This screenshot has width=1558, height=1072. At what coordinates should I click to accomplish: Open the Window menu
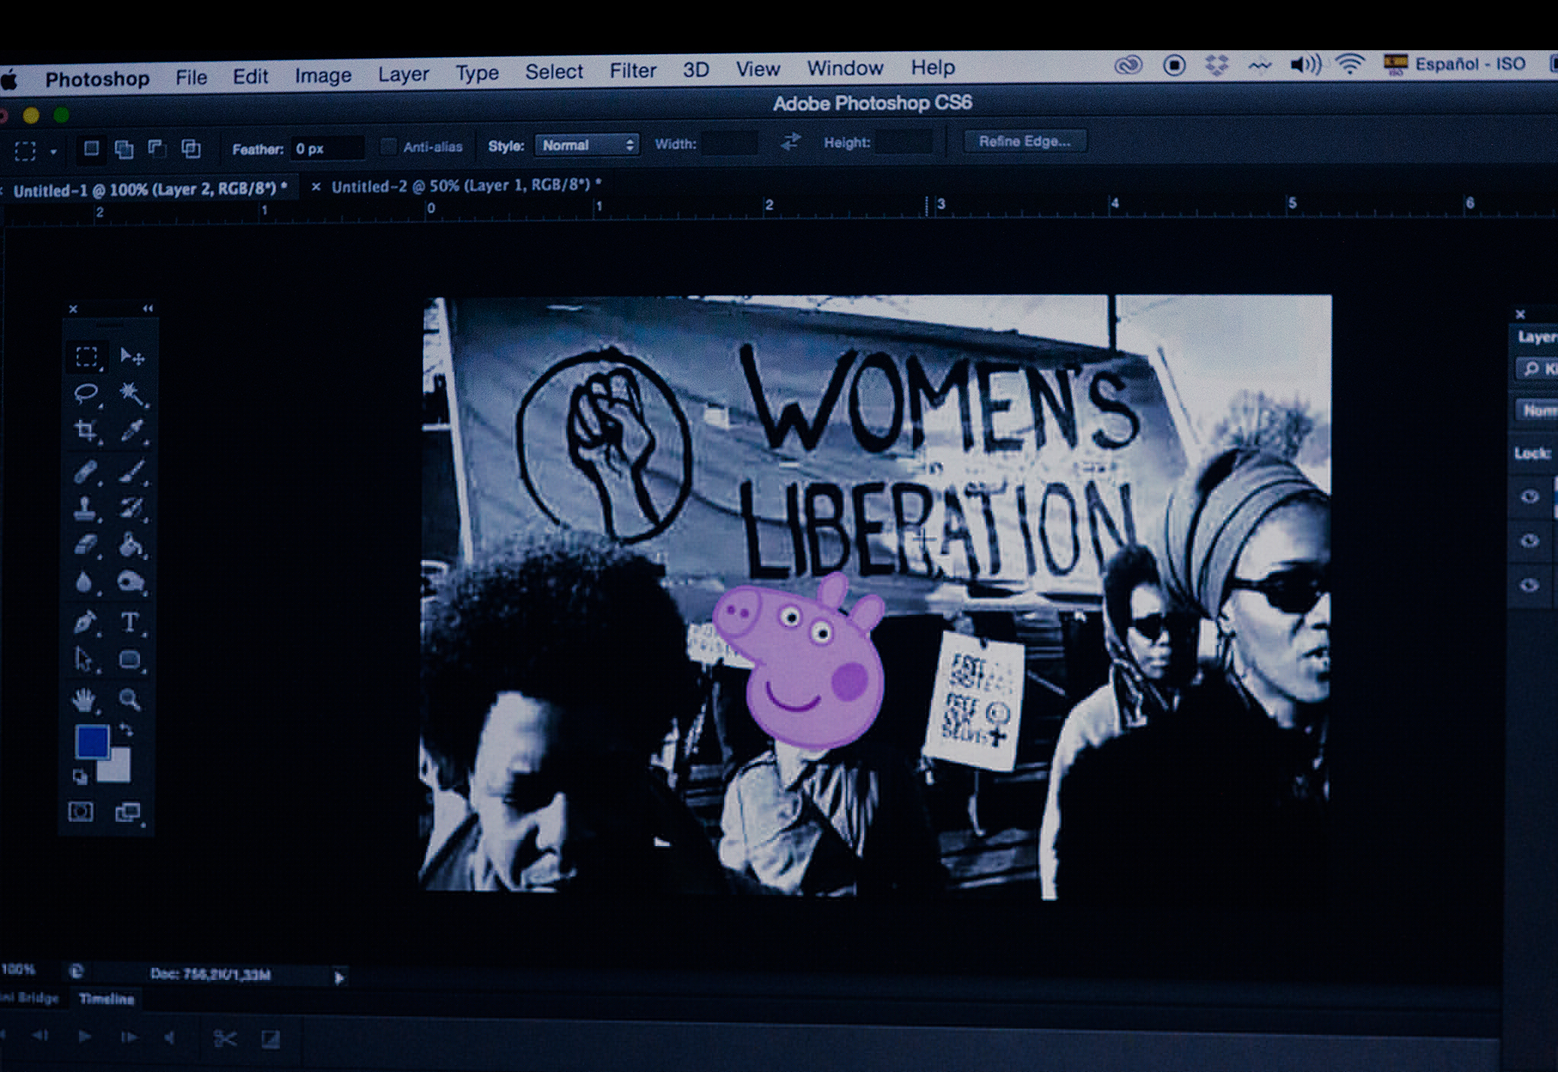[x=844, y=68]
